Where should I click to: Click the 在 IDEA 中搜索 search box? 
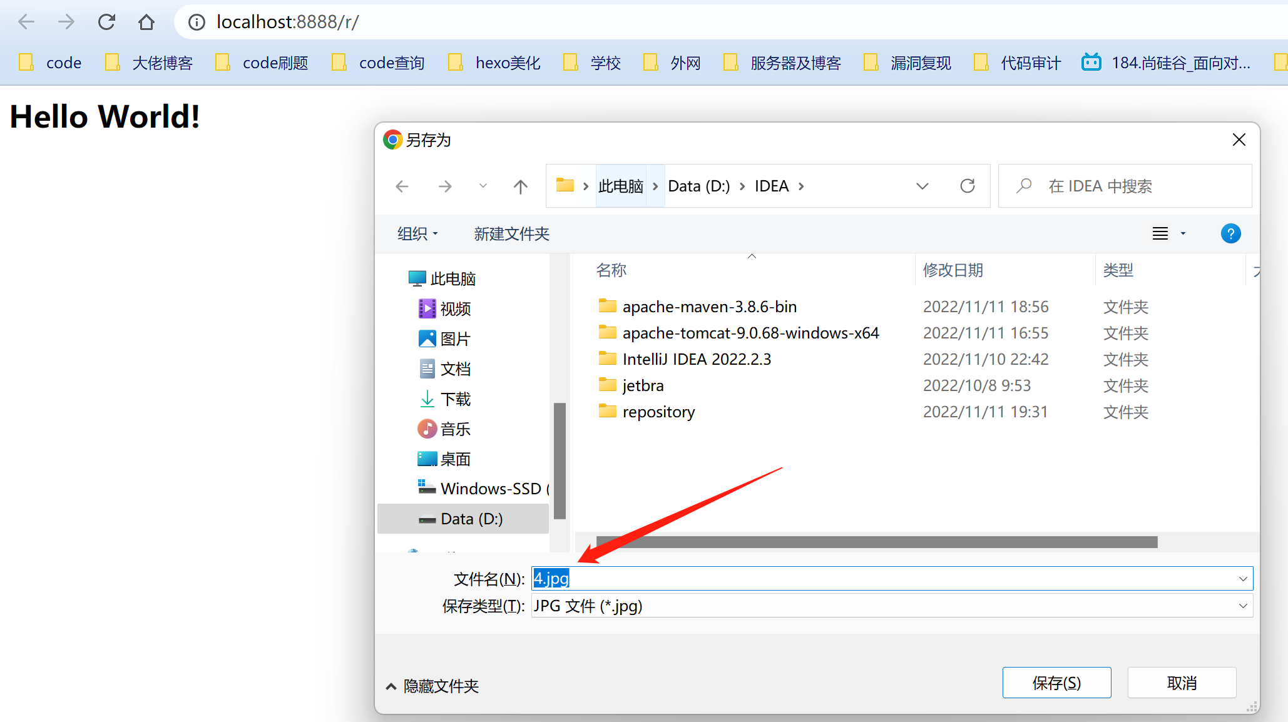(1125, 186)
